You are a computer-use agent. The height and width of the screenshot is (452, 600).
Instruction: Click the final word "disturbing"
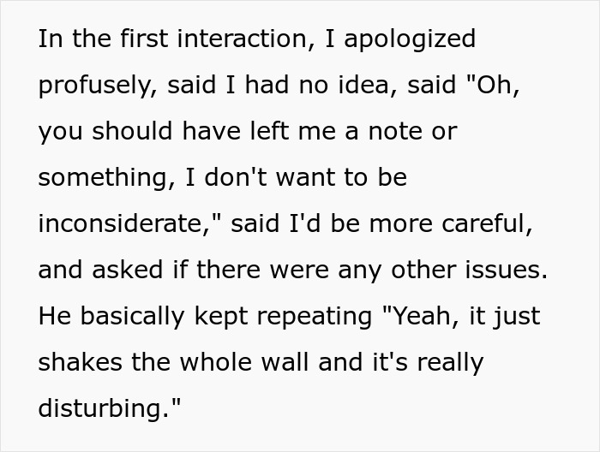106,409
